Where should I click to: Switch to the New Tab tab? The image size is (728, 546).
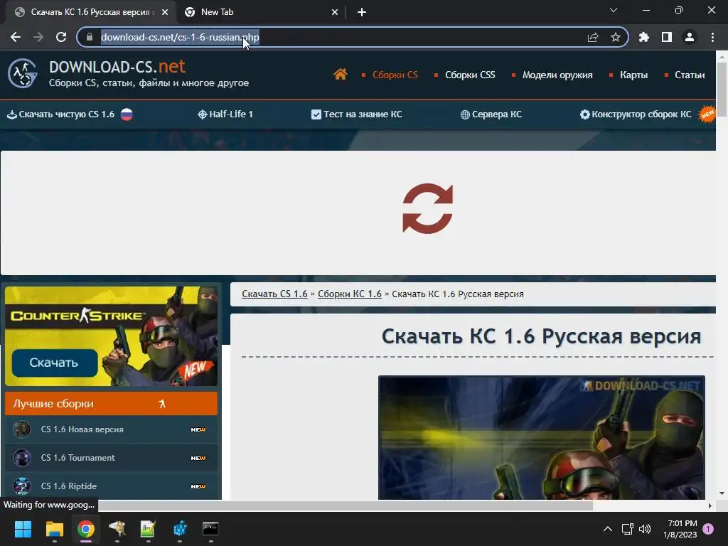(261, 13)
